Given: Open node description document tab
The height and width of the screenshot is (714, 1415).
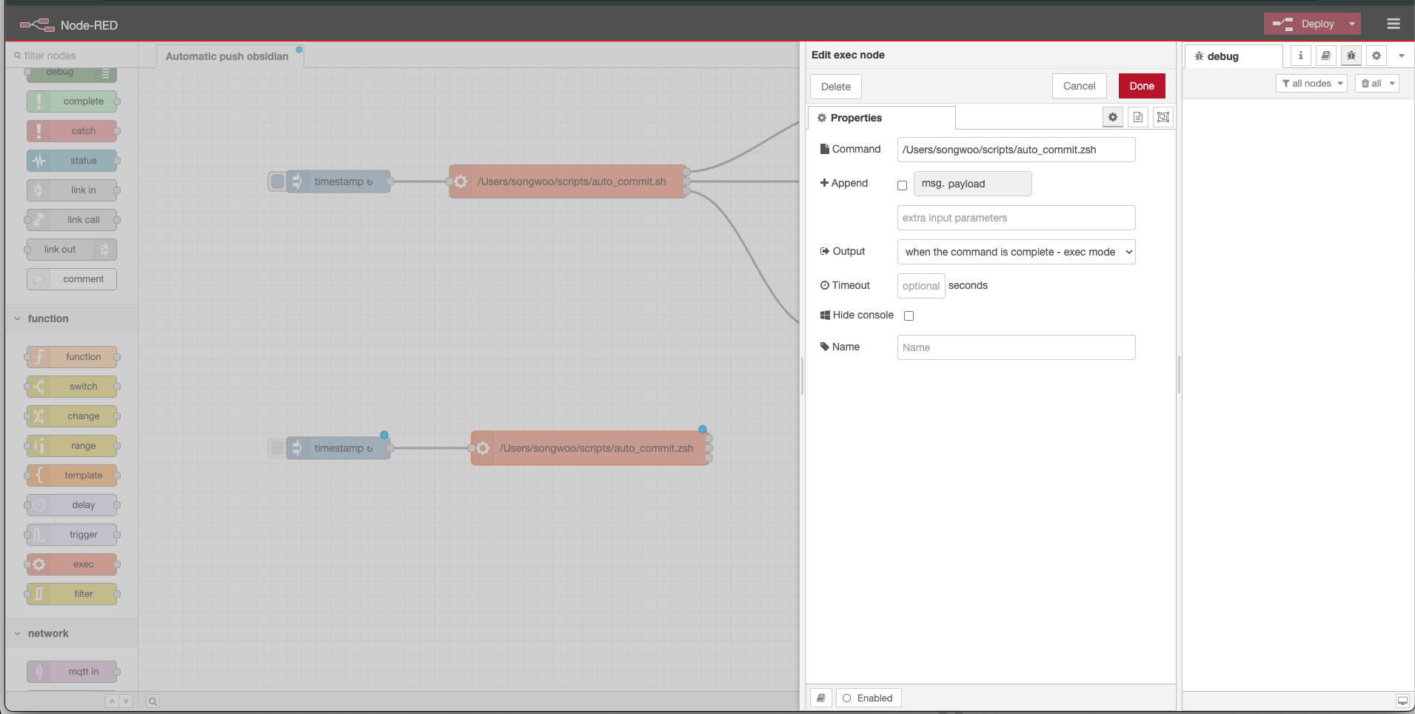Looking at the screenshot, I should [1138, 117].
